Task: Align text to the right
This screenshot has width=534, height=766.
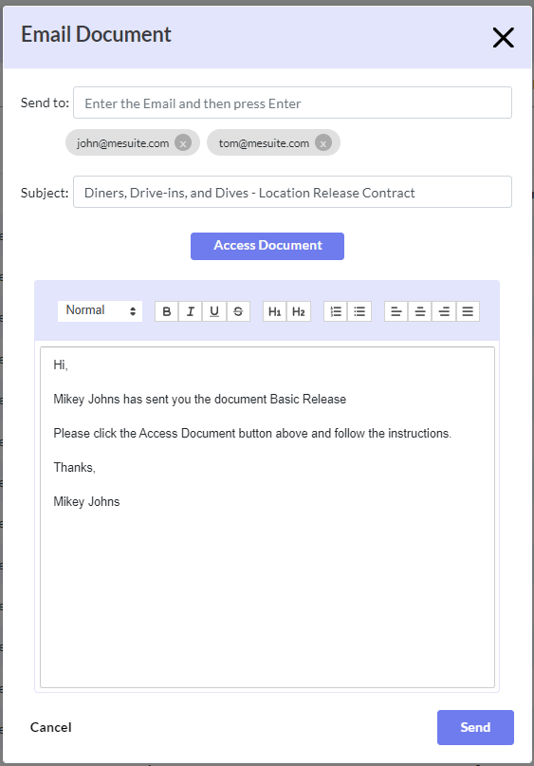Action: pos(444,311)
